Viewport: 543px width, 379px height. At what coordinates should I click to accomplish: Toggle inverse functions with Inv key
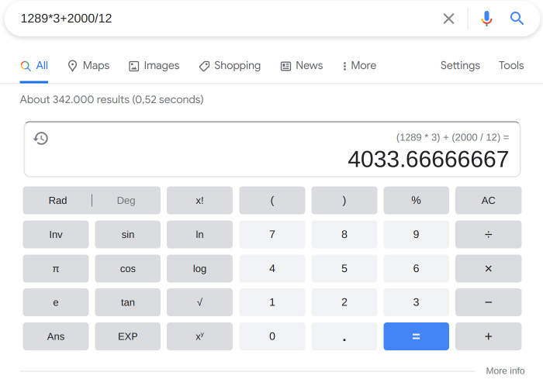(56, 234)
